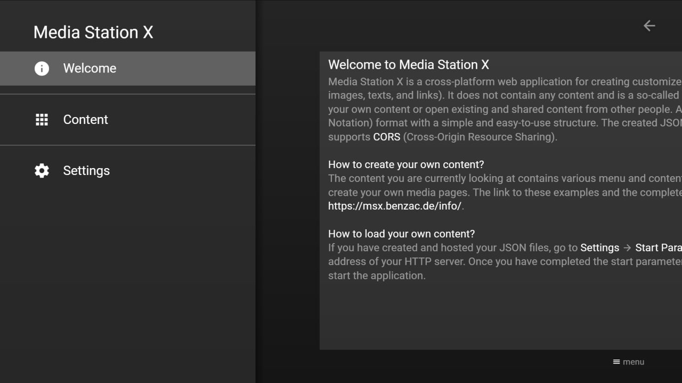
Task: Click the highlighted CORS term
Action: 386,137
